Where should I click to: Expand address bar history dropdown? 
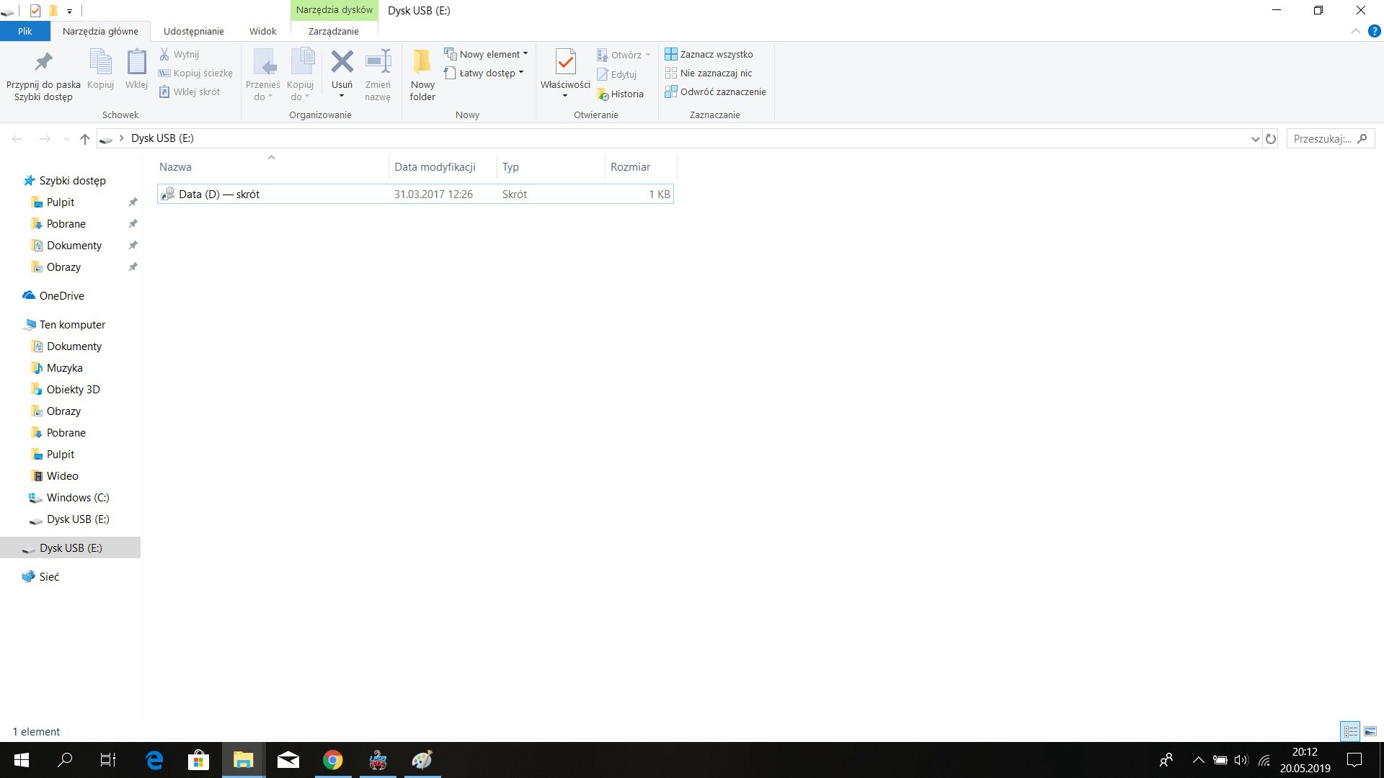[x=1255, y=139]
